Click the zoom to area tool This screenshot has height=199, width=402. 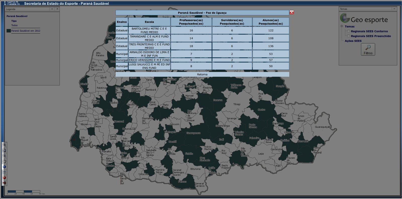(x=4, y=150)
